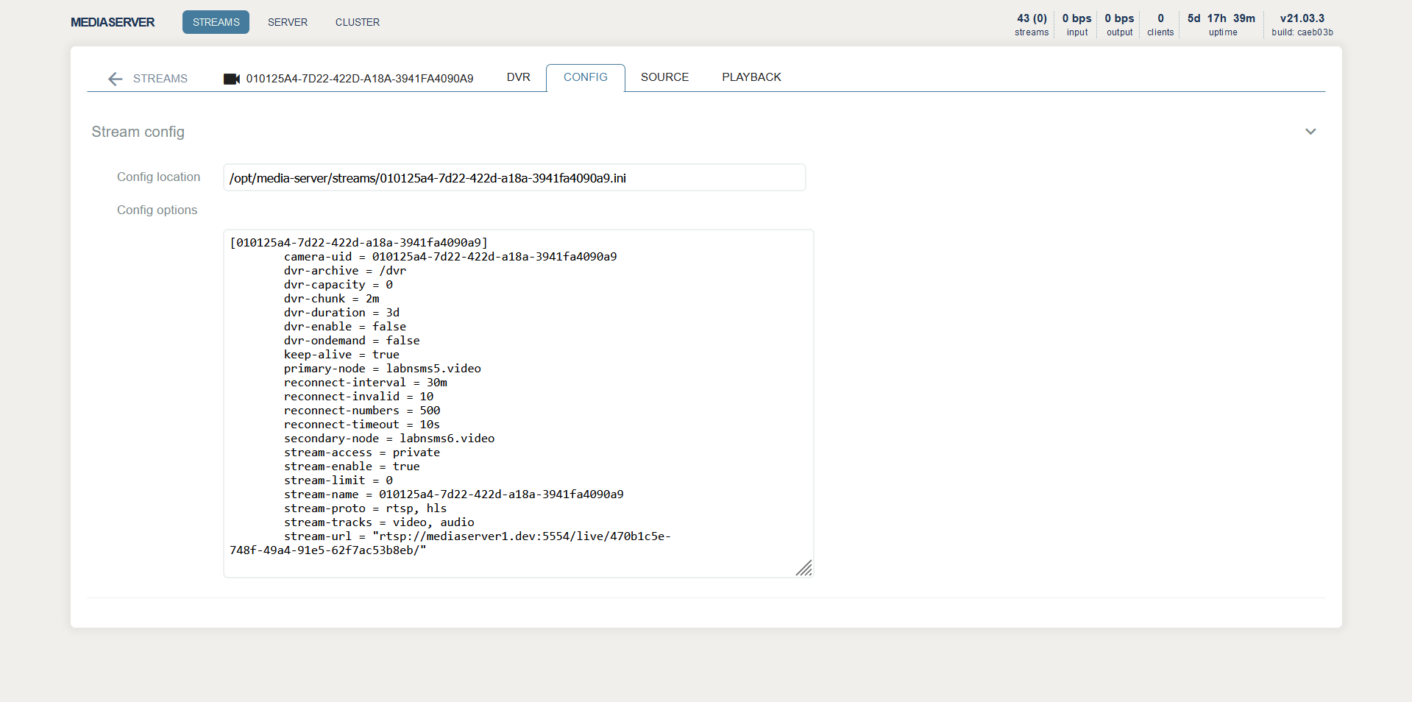1412x702 pixels.
Task: Click the Config location path field
Action: point(514,178)
